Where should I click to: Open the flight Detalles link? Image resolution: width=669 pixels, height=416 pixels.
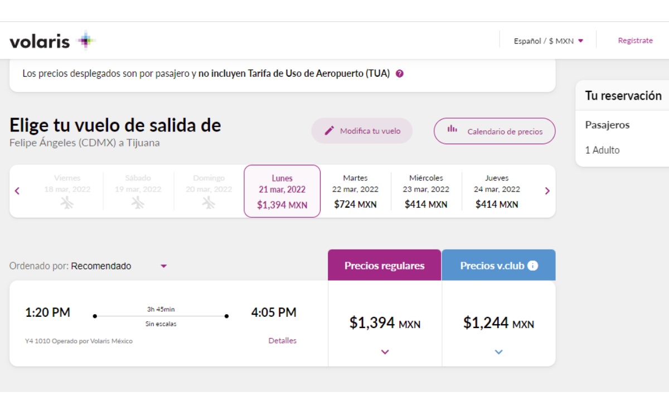pos(282,341)
